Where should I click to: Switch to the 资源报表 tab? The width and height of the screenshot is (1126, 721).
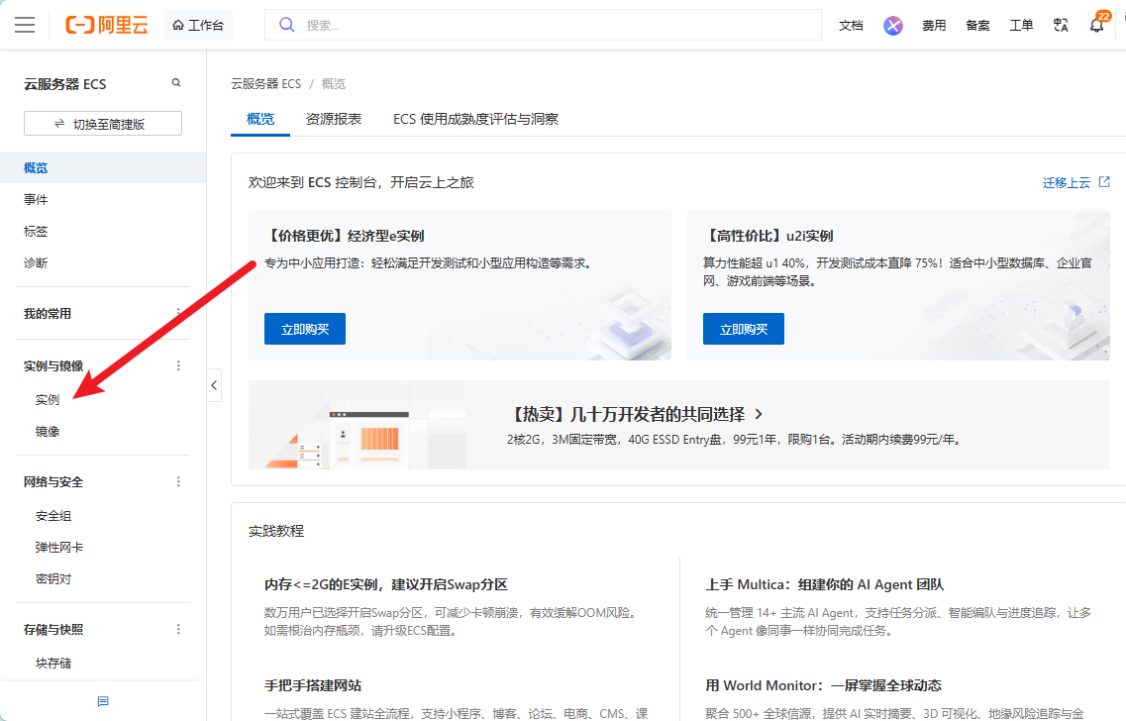click(333, 119)
